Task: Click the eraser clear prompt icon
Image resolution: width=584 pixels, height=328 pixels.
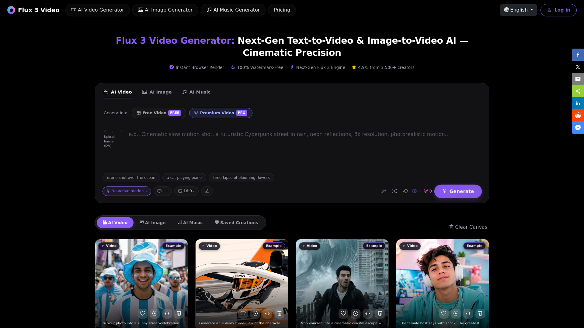Action: 405,191
